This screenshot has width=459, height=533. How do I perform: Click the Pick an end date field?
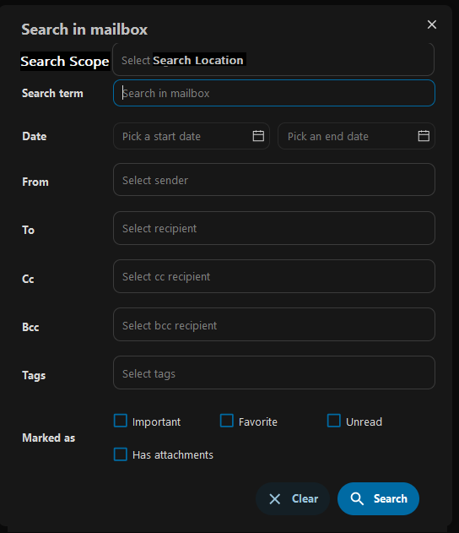tap(356, 136)
